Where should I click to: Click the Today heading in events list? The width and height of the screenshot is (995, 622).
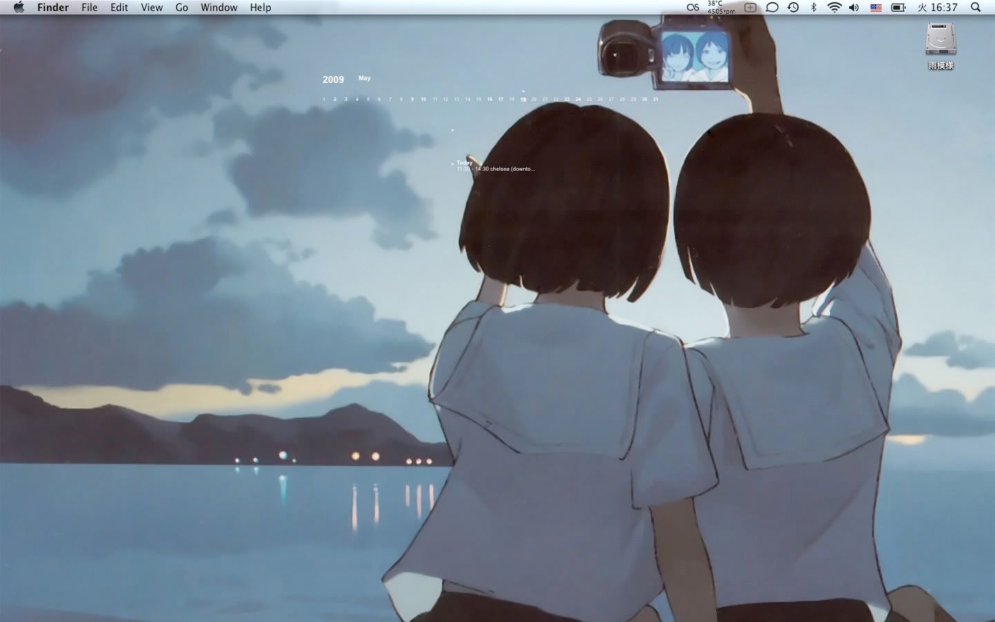pos(464,163)
